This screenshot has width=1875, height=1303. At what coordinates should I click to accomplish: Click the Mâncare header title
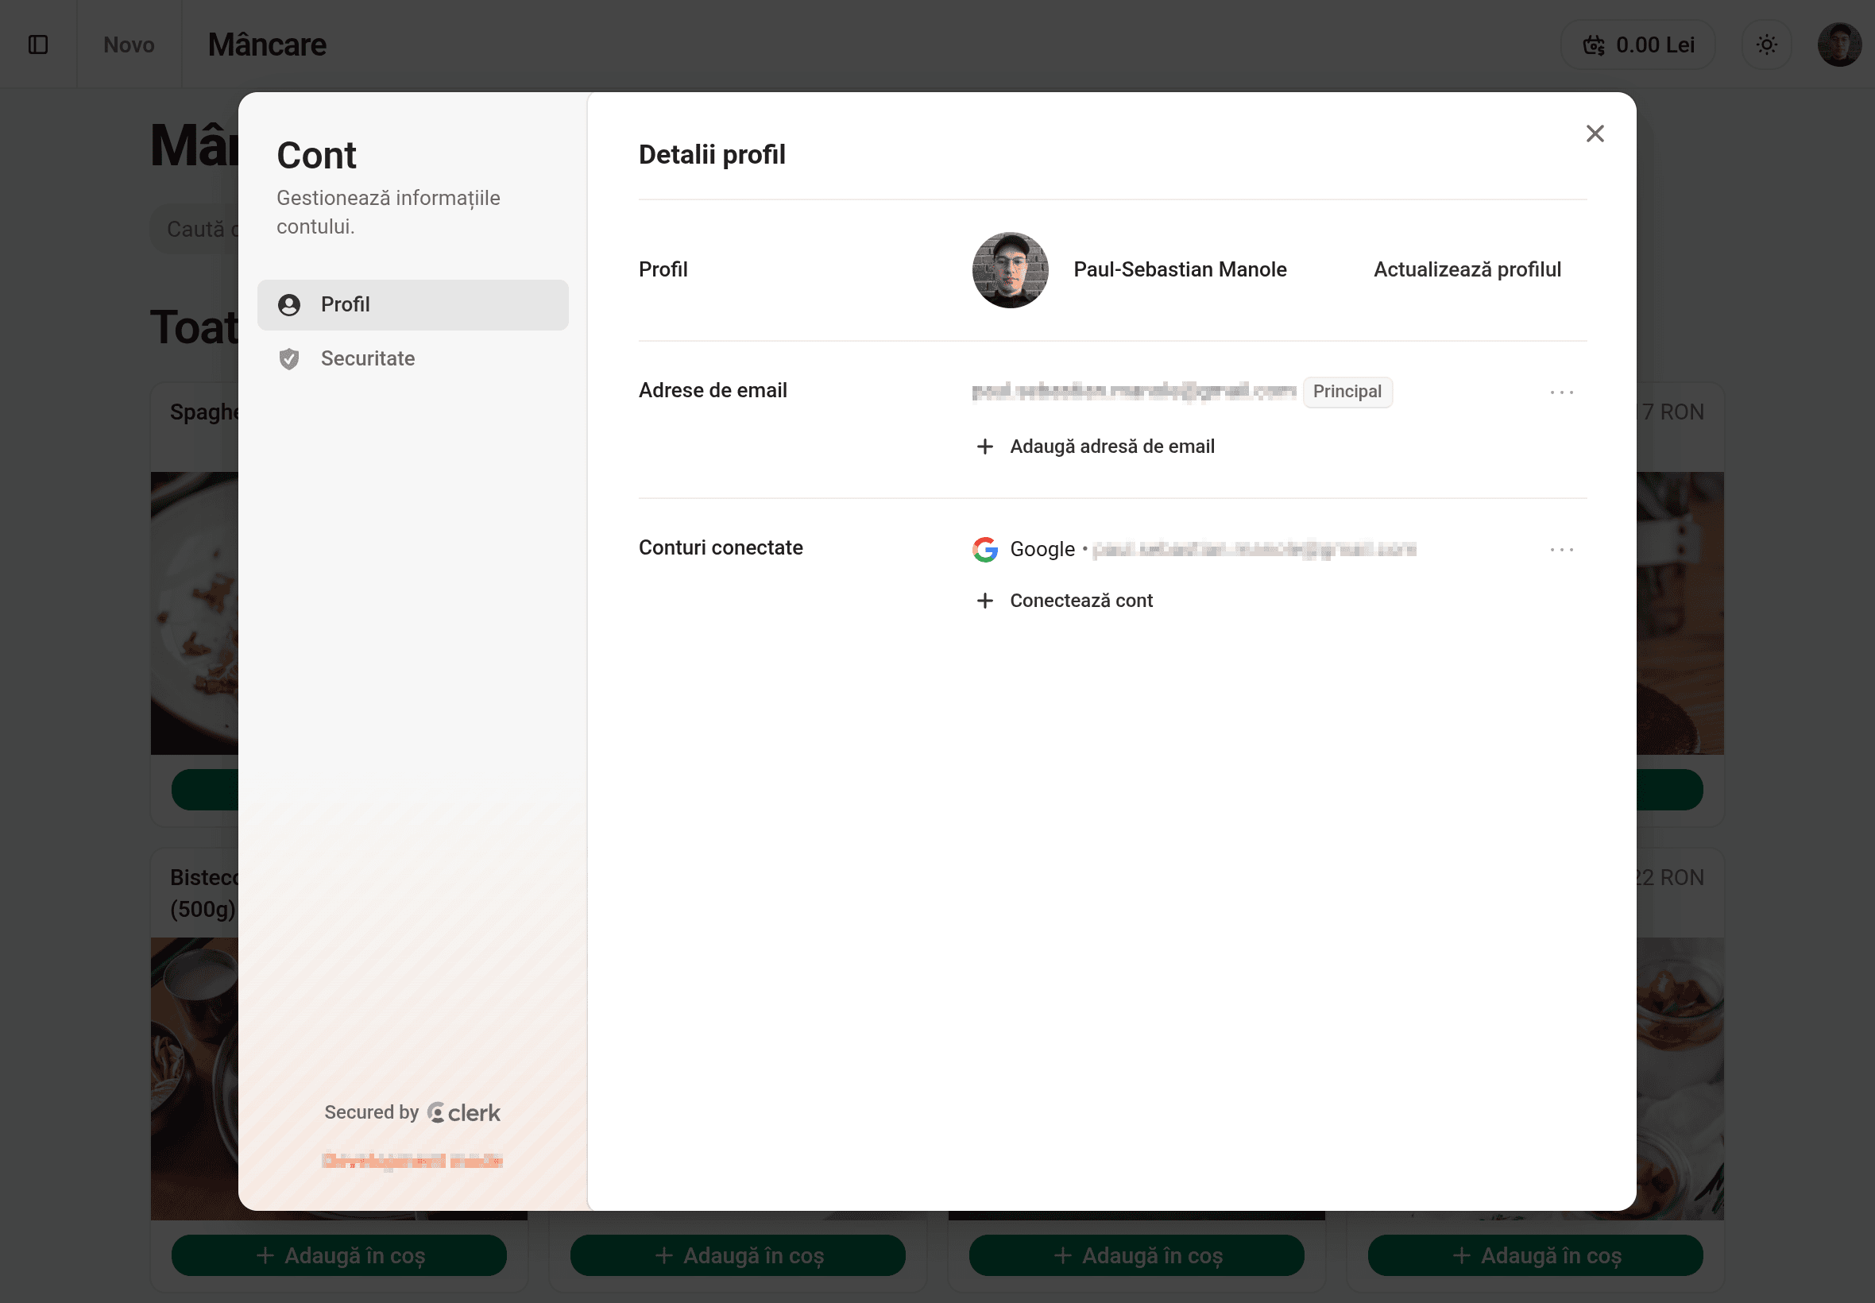(x=267, y=45)
